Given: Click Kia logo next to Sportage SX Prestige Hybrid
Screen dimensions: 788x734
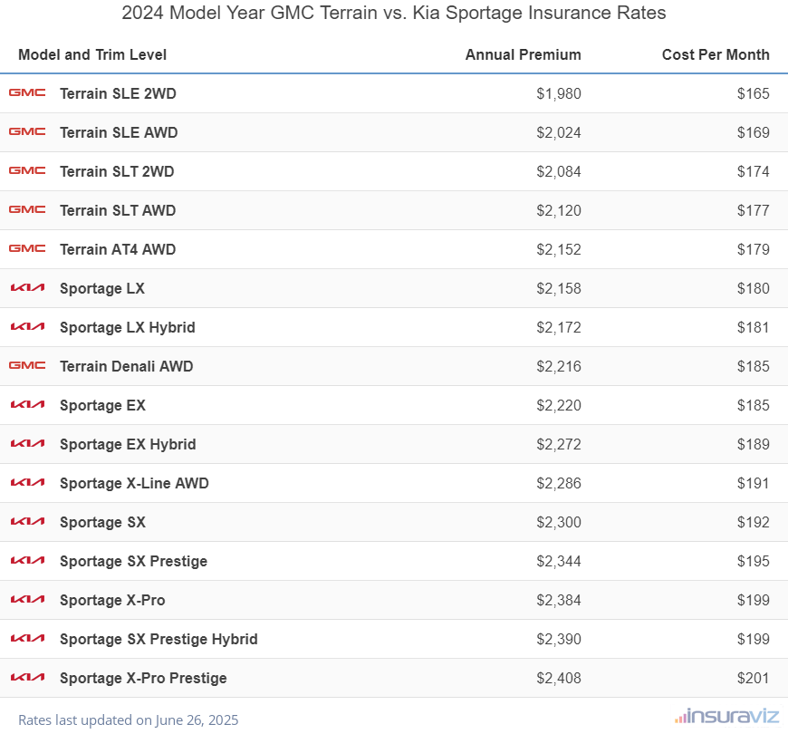Looking at the screenshot, I should 28,639.
